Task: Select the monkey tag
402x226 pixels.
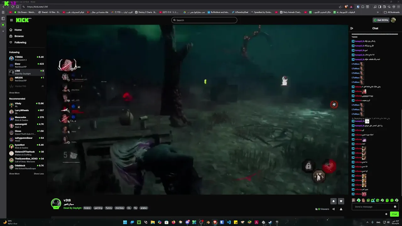Action: coord(120,208)
